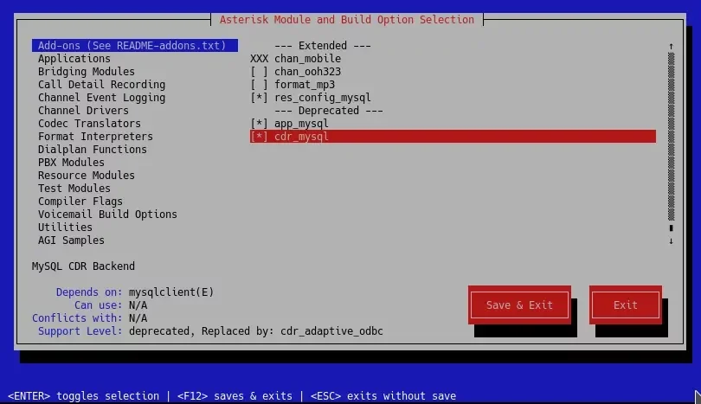Click the Support Level deprecated text

[255, 330]
